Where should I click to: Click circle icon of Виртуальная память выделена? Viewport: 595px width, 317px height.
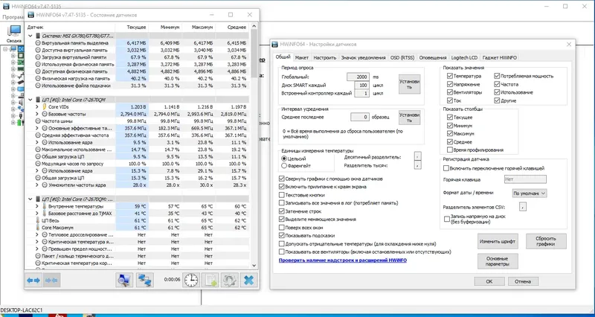tap(38, 43)
